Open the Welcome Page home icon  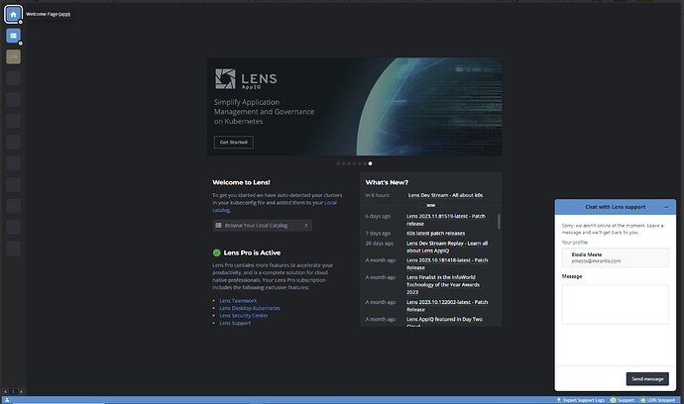[x=13, y=15]
